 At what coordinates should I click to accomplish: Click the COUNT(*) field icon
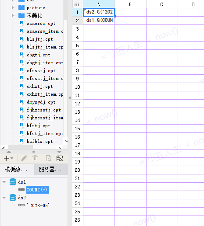click(21, 190)
